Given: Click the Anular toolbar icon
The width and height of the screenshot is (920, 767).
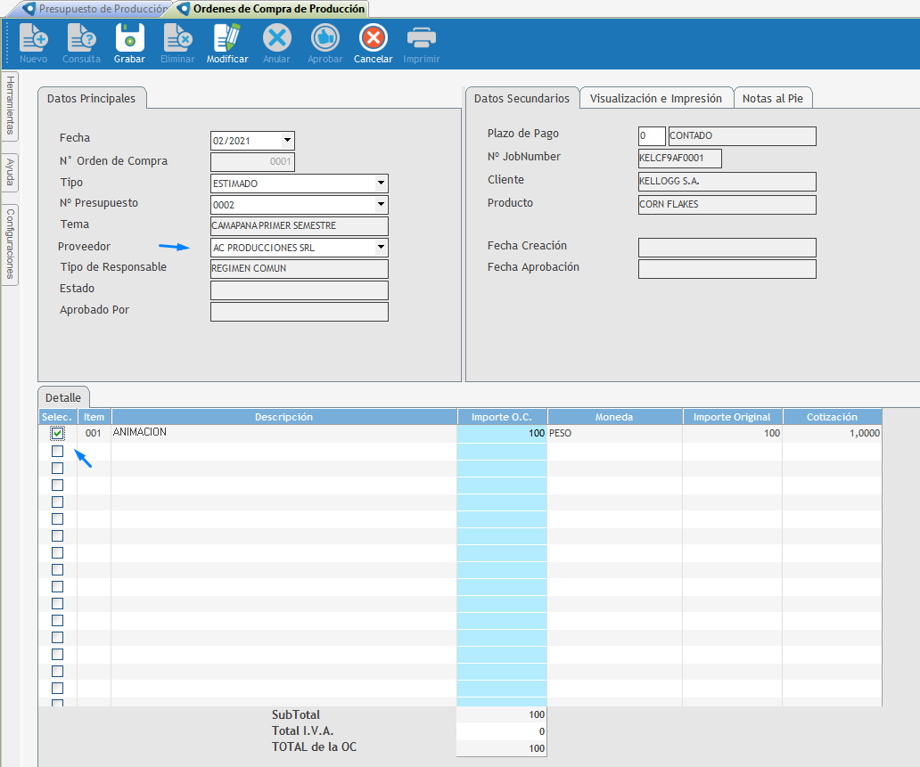Looking at the screenshot, I should coord(276,39).
